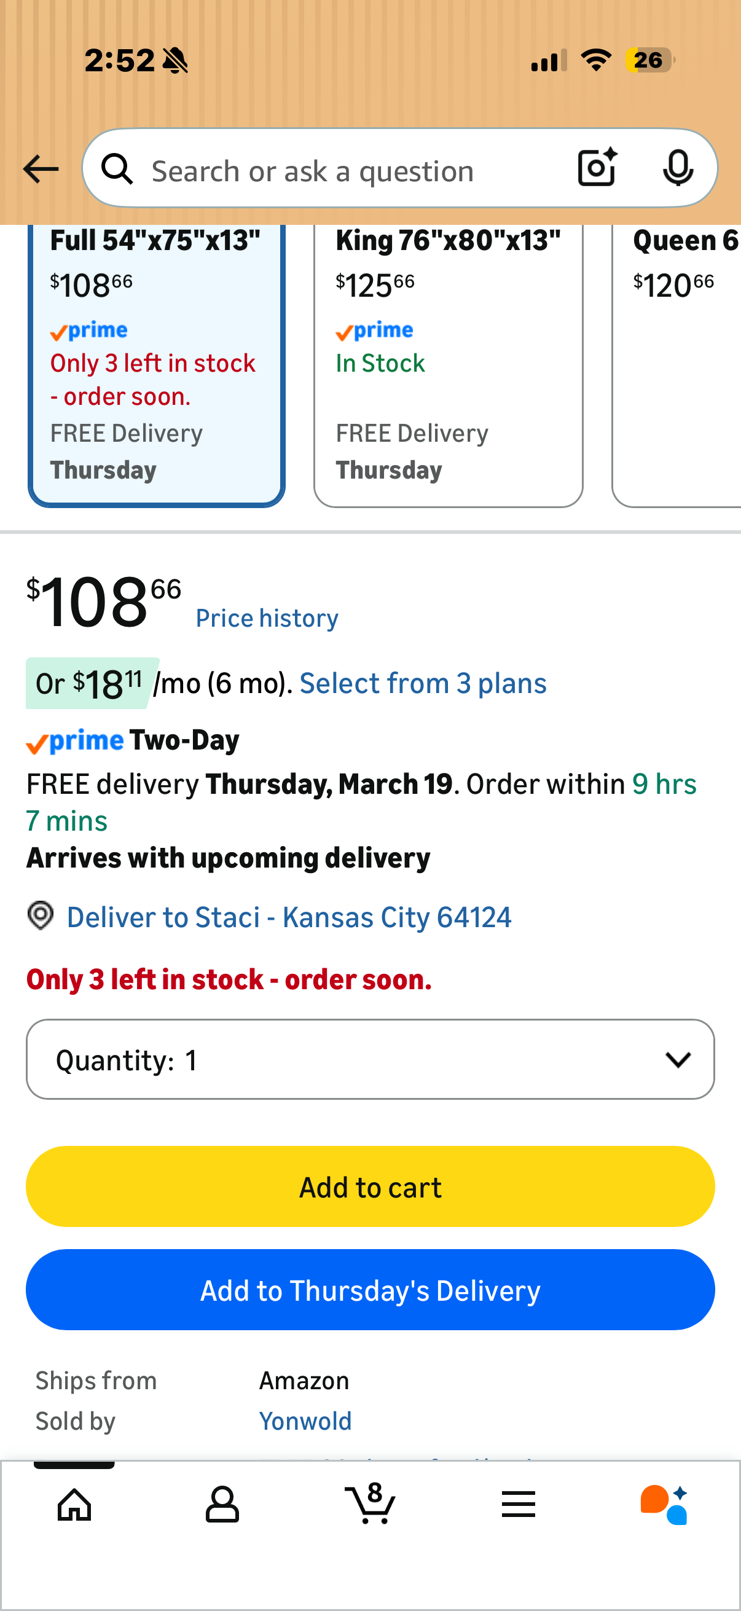Launch Rufus AI assistant icon
This screenshot has width=741, height=1611.
click(x=664, y=1504)
